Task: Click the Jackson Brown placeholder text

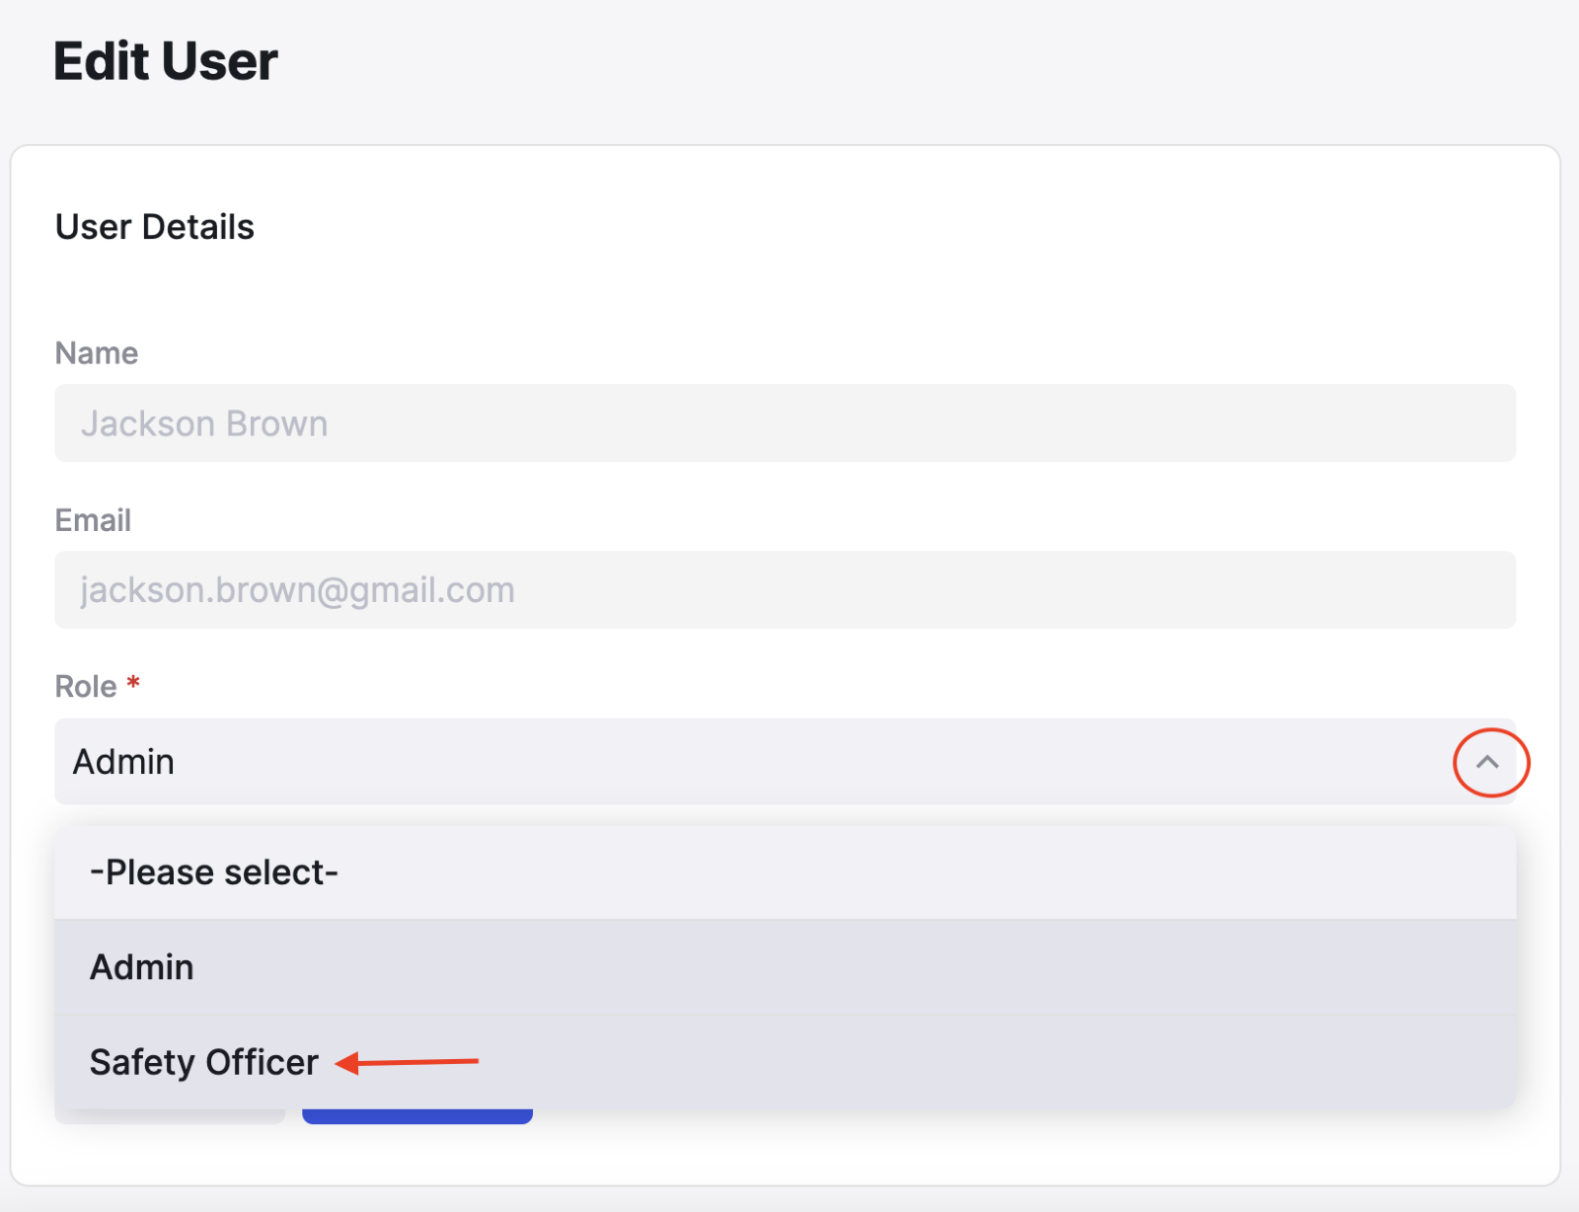Action: click(204, 423)
